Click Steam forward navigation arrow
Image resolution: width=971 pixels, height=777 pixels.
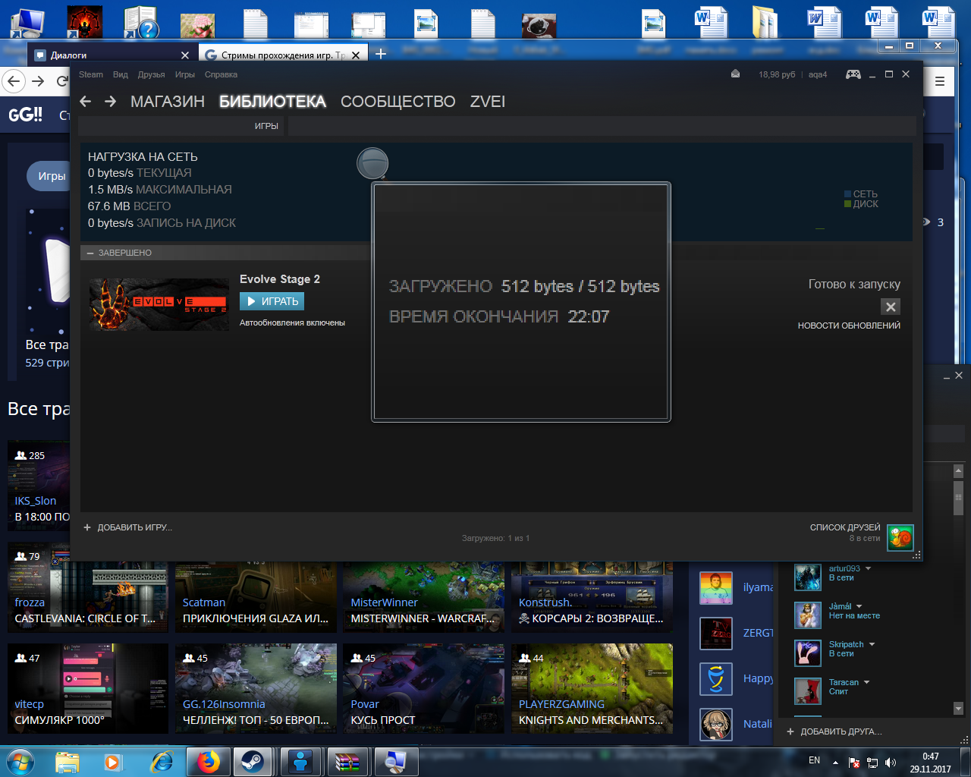pyautogui.click(x=111, y=102)
